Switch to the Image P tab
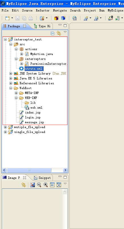This screenshot has width=124, height=229. coord(14,178)
